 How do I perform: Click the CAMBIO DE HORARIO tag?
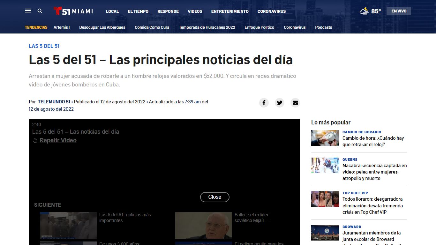click(x=362, y=132)
